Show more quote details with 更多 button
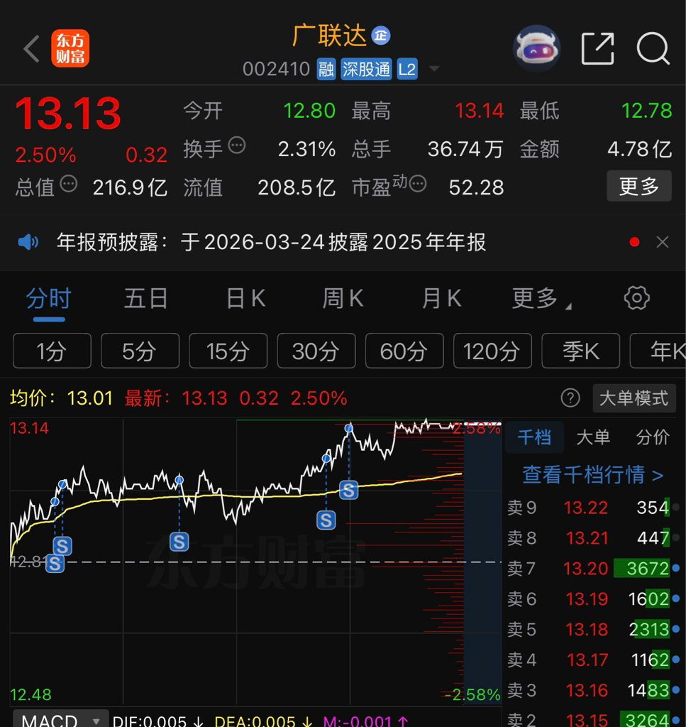686x727 pixels. point(639,186)
